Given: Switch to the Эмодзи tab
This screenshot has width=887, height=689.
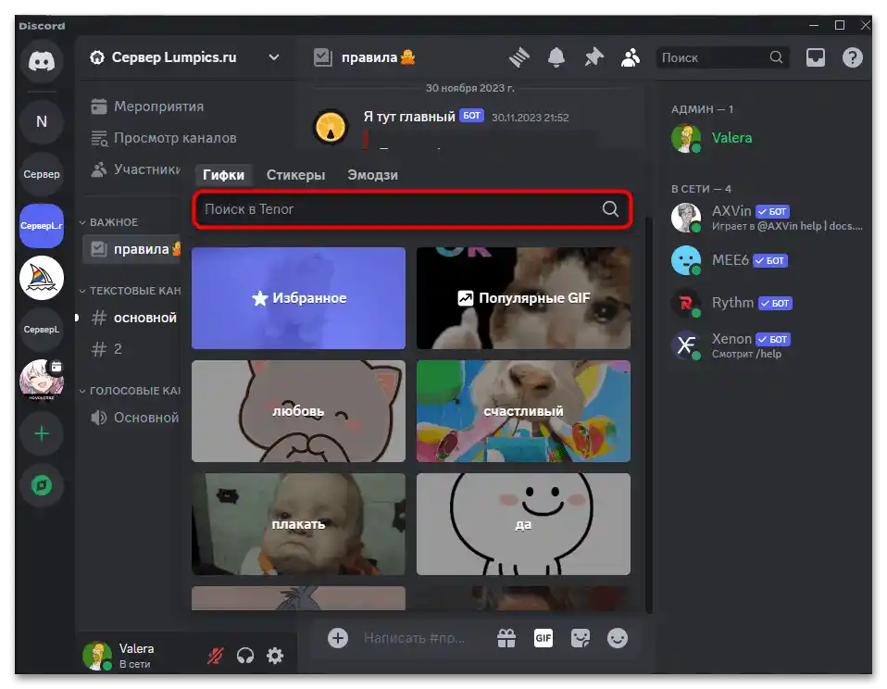Looking at the screenshot, I should pos(373,175).
